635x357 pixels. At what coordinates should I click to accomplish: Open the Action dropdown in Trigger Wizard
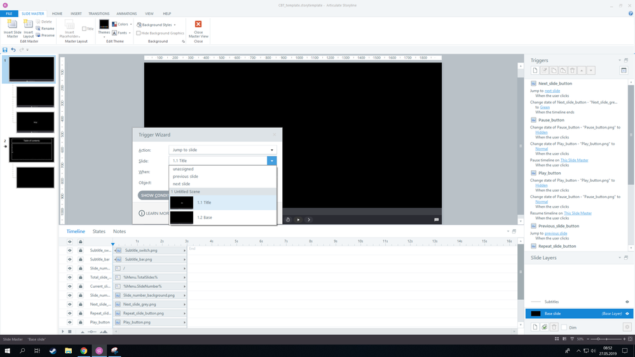pos(271,150)
